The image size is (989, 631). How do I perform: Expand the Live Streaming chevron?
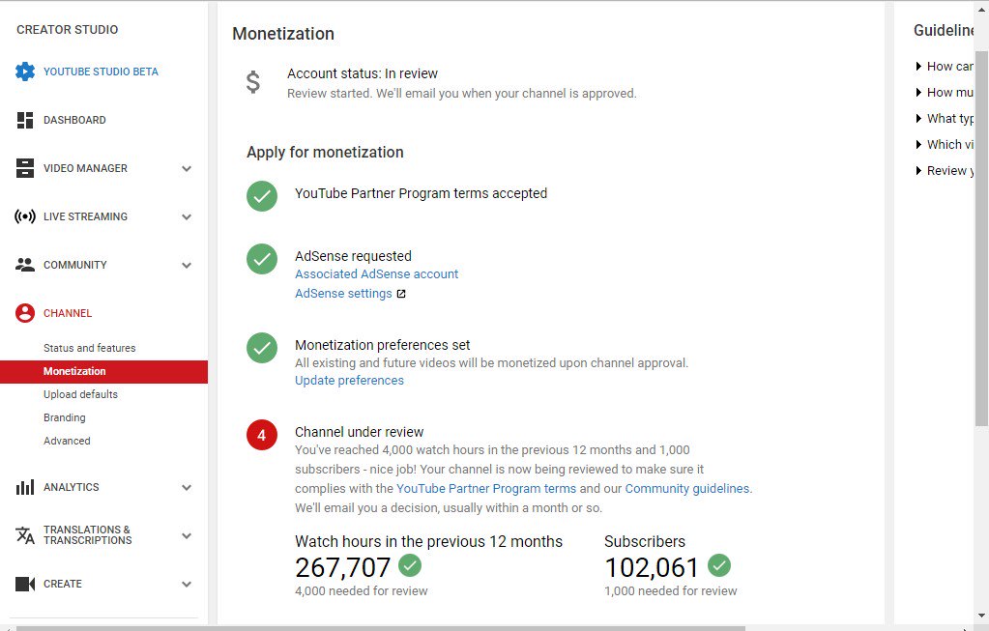click(x=187, y=216)
